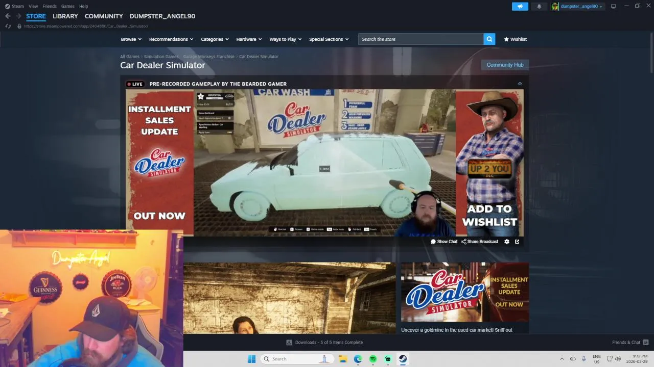Reload the store page
This screenshot has height=367, width=654.
tap(8, 26)
